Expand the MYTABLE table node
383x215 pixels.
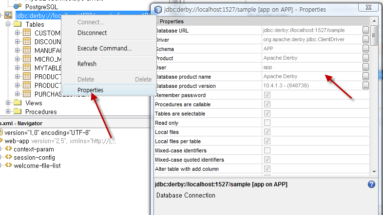17,67
